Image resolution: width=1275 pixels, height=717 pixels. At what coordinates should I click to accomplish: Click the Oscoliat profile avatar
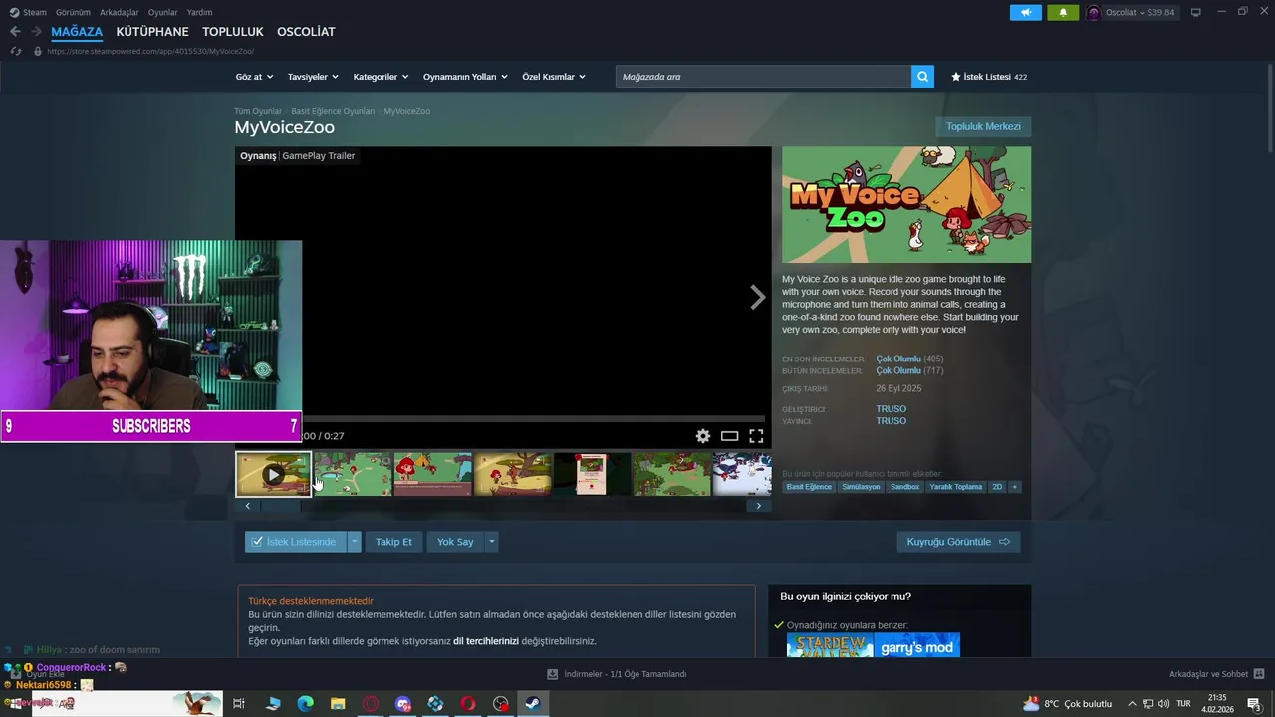1093,12
